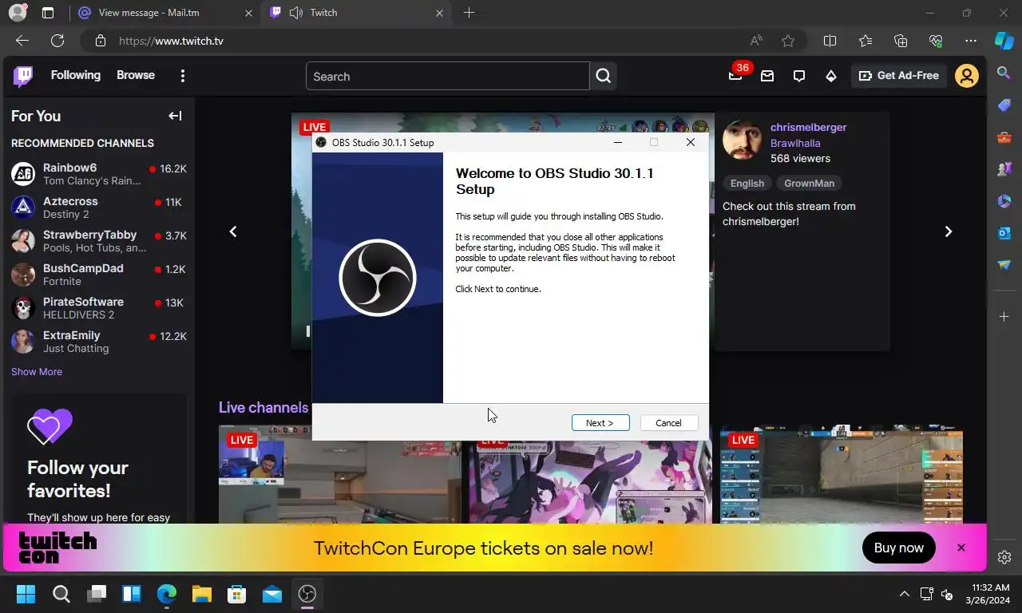Open the three-dot more menu beside Browse
1022x613 pixels.
(x=183, y=76)
